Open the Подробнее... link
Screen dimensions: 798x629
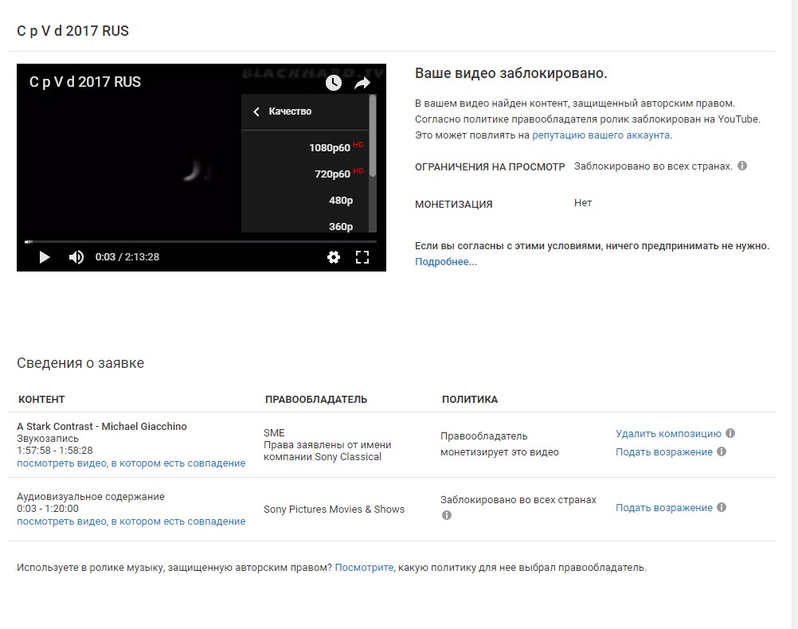tap(446, 262)
